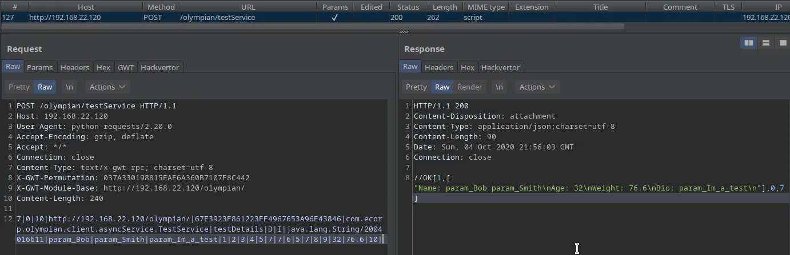
Task: Open the response Hackvertor tab
Action: pos(501,67)
